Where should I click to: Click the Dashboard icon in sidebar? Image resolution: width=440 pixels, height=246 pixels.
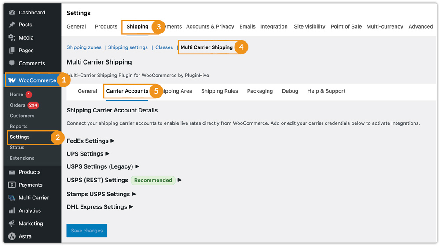(x=12, y=13)
